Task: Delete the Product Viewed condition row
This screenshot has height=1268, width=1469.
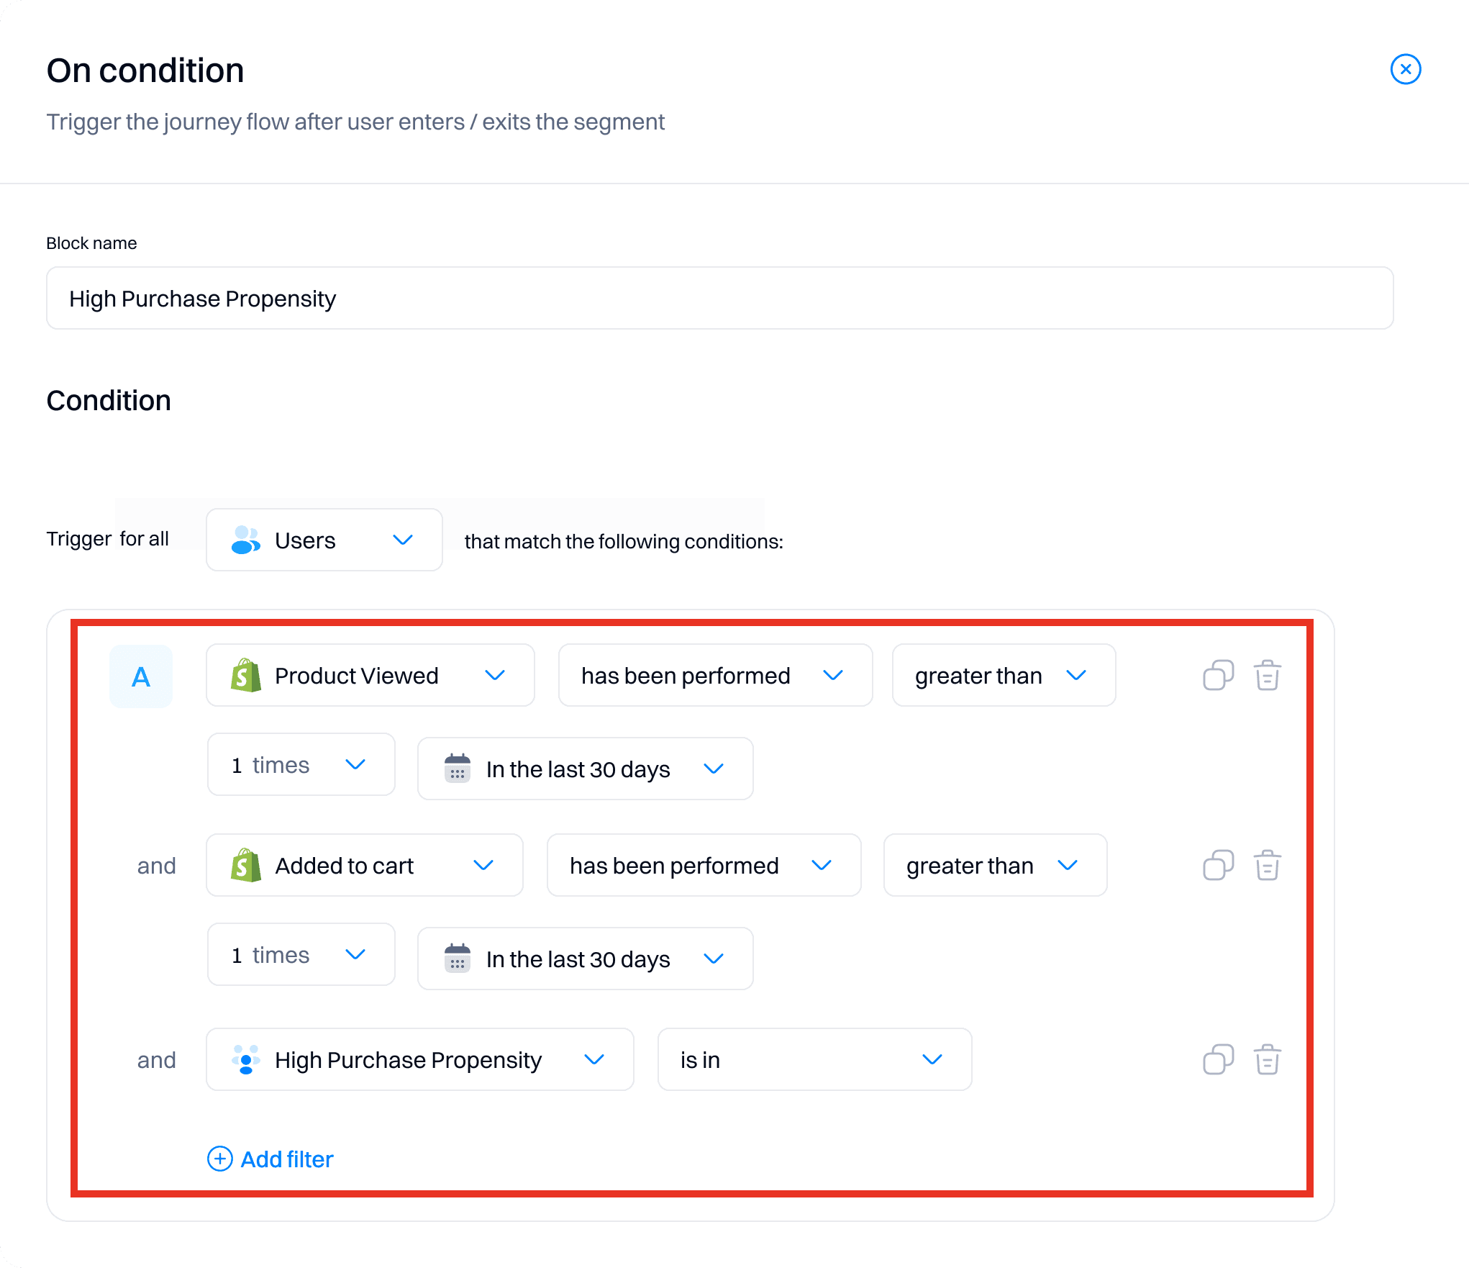Action: coord(1267,675)
